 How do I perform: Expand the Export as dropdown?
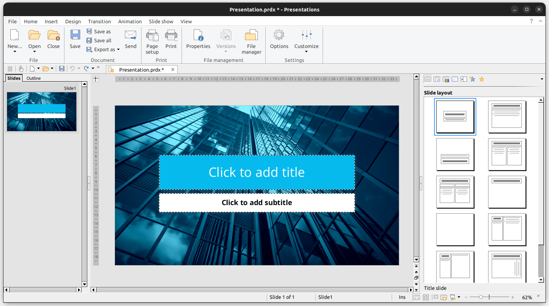pos(118,49)
